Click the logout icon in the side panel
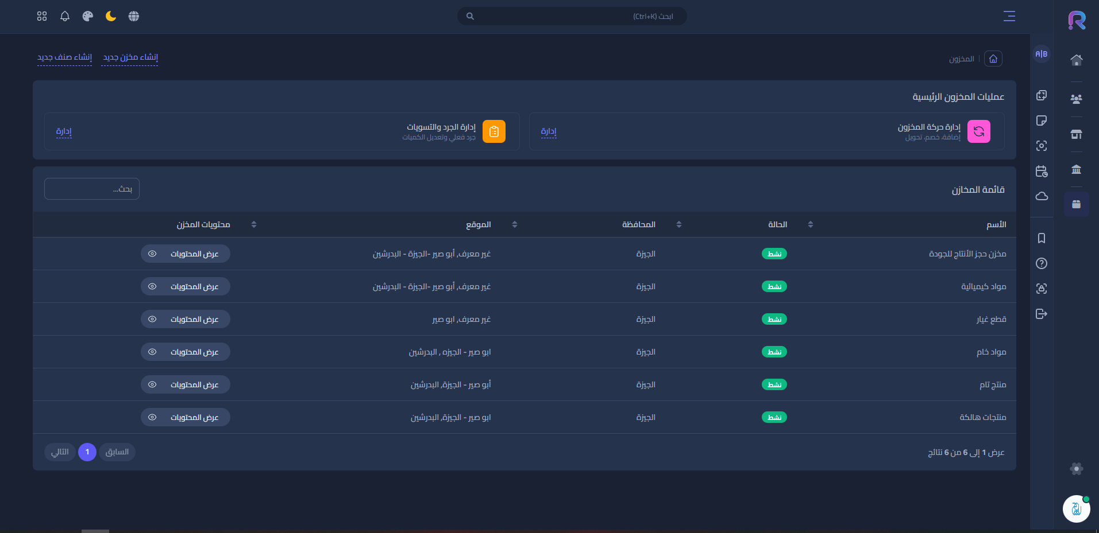Viewport: 1099px width, 533px height. click(1041, 314)
